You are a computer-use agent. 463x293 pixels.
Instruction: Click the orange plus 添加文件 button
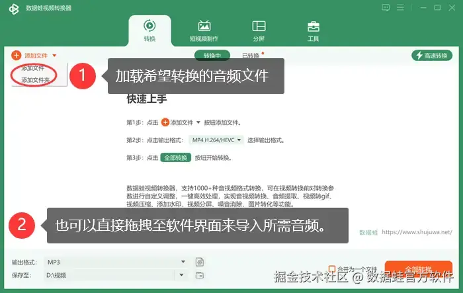pyautogui.click(x=30, y=56)
